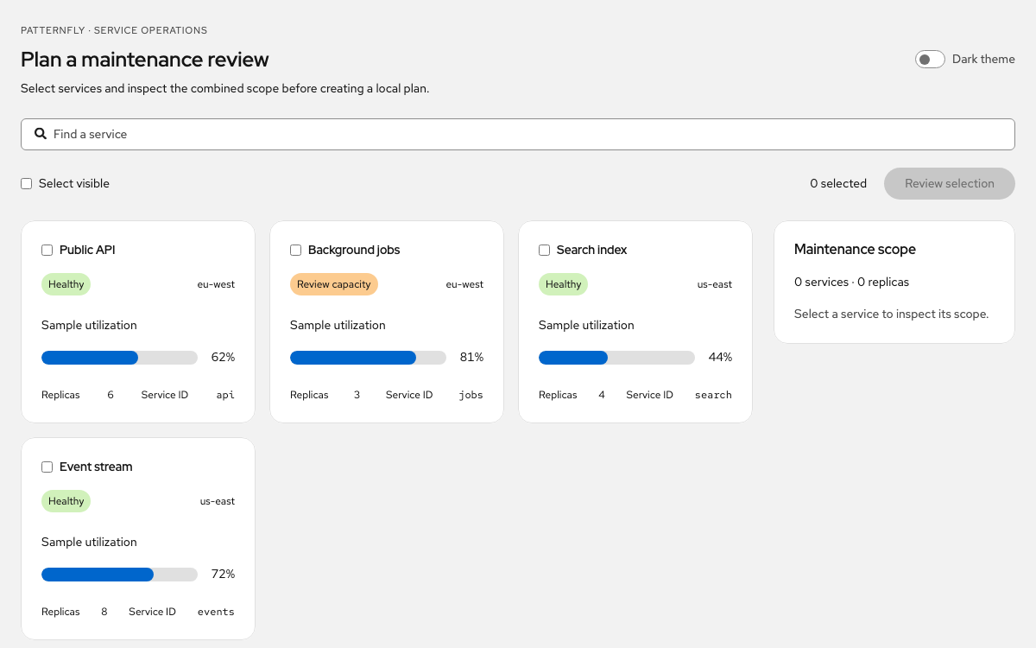Click the Healthy badge on Event stream
The height and width of the screenshot is (648, 1036).
click(66, 501)
